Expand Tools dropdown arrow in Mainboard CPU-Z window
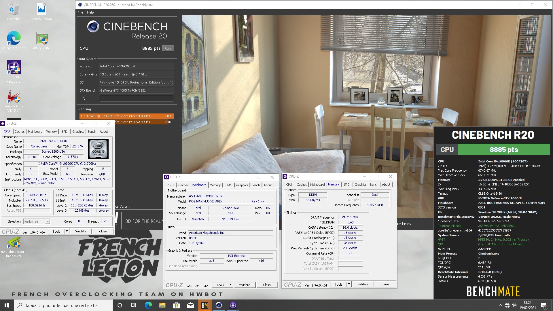Screen dimensions: 553x311 230,285
